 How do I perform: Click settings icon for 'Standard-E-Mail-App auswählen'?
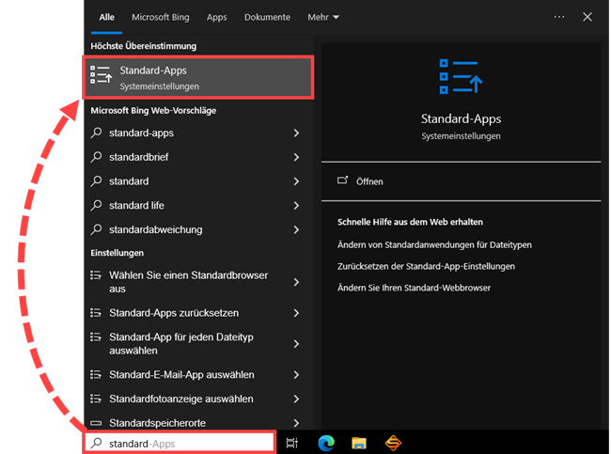click(96, 374)
